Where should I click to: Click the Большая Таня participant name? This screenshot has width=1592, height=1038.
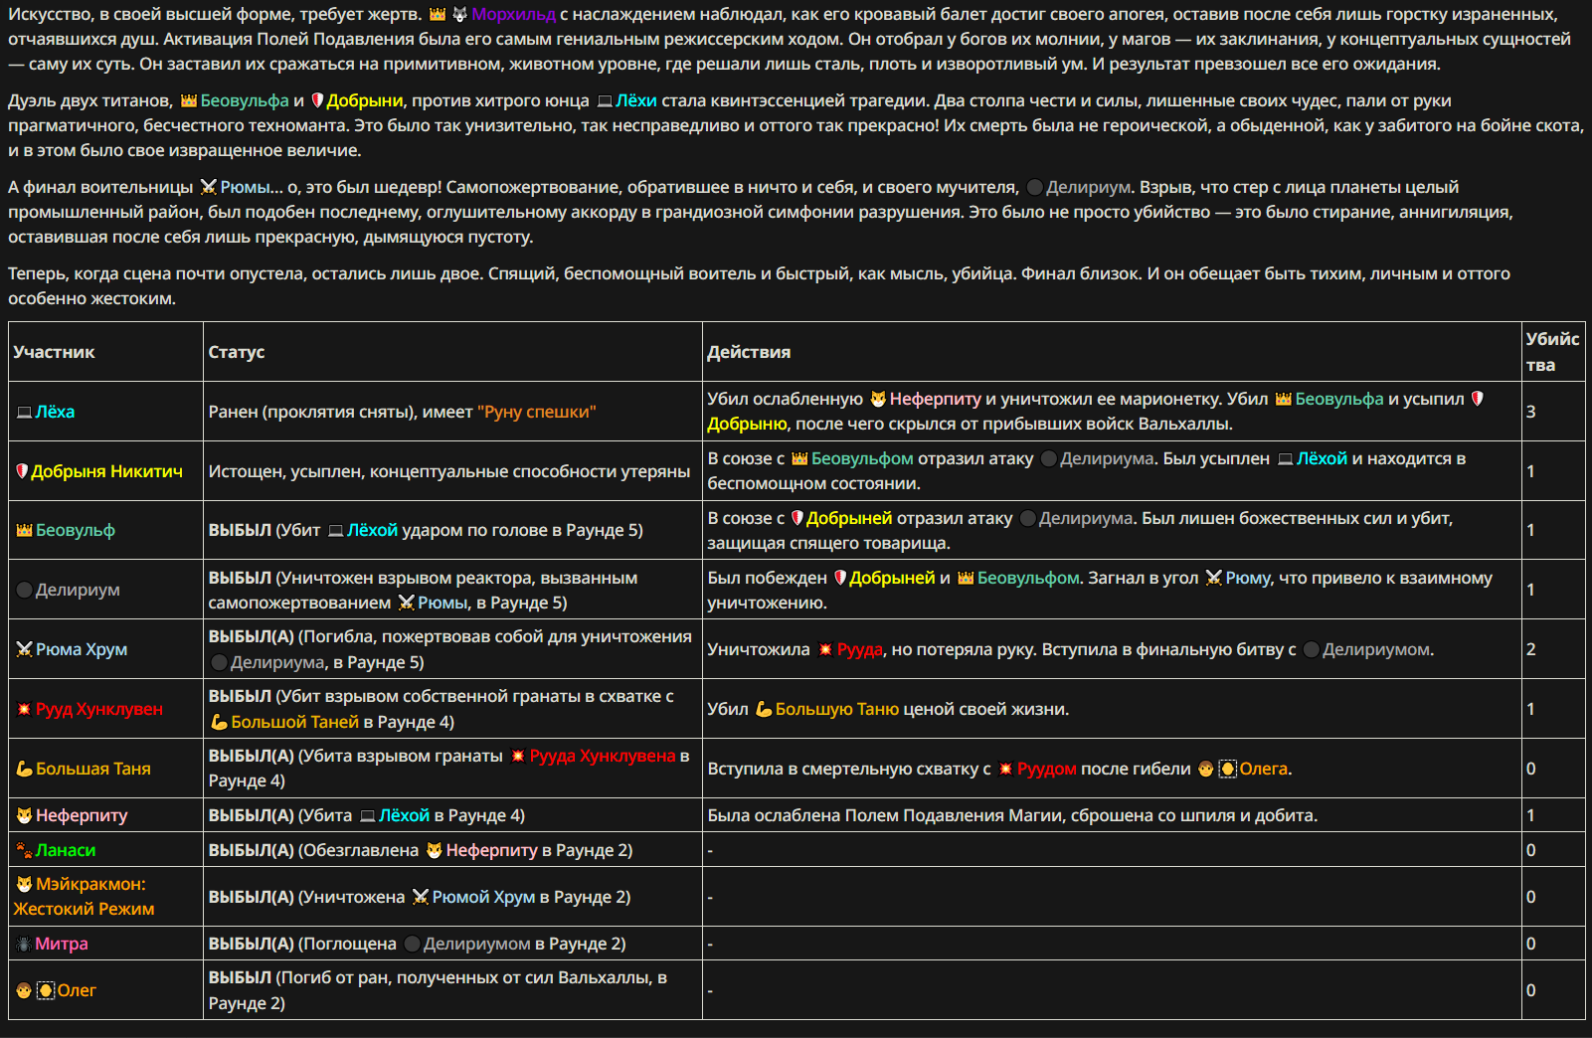[x=93, y=769]
